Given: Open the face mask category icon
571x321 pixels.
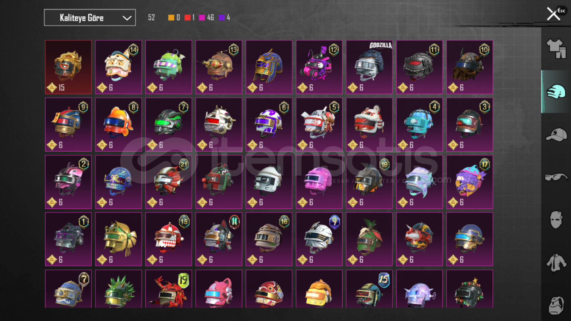Looking at the screenshot, I should coord(556,220).
